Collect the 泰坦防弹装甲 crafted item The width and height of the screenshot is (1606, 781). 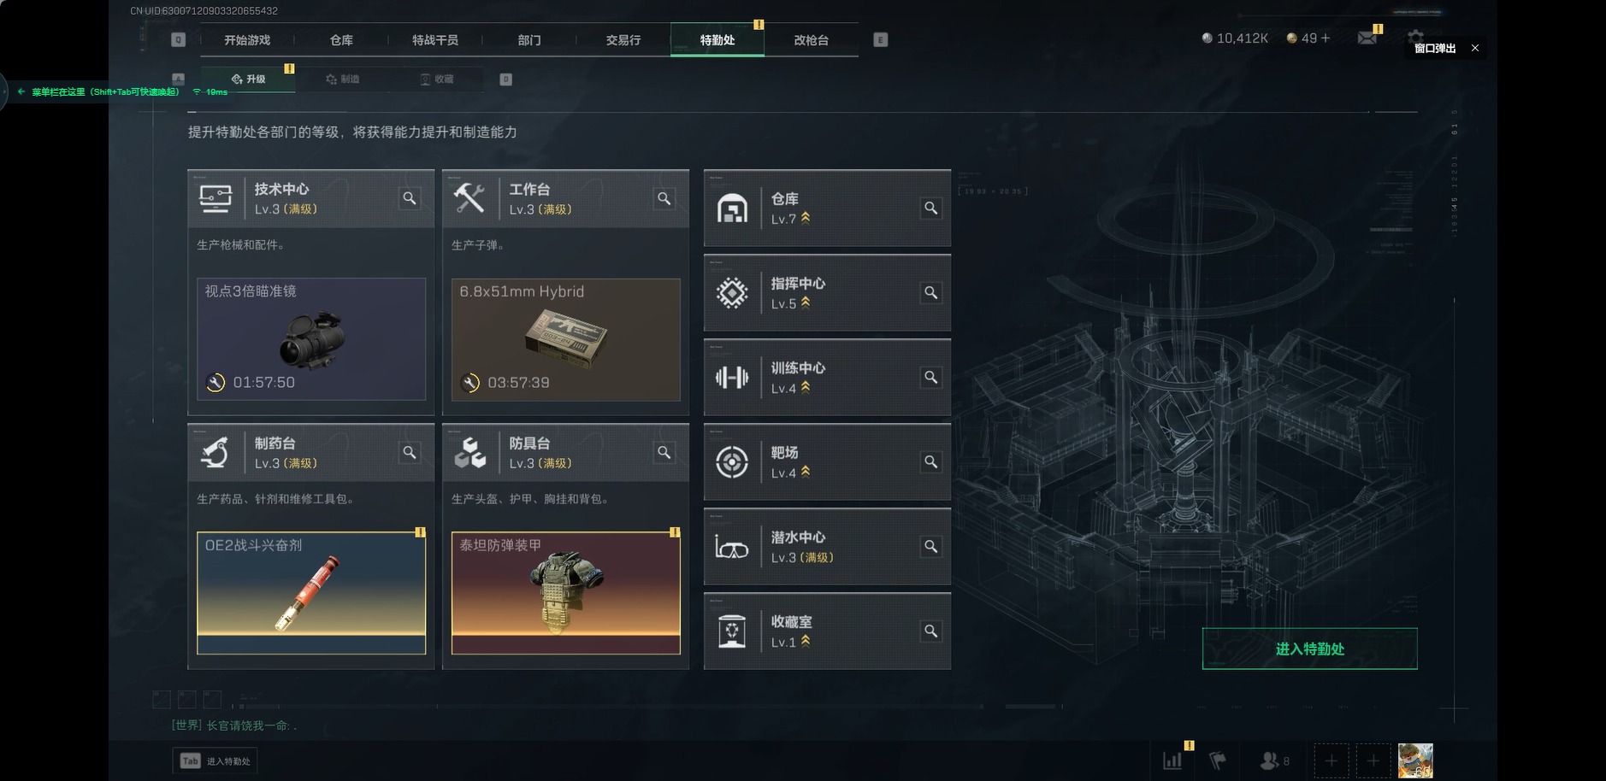click(x=566, y=593)
